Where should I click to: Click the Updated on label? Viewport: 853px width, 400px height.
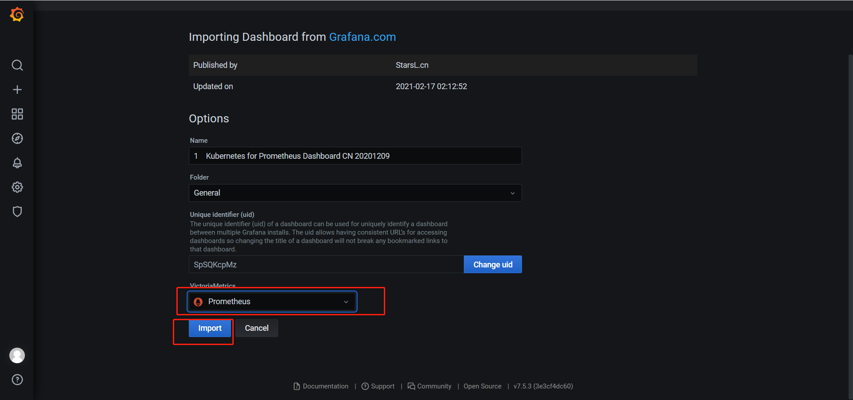pyautogui.click(x=213, y=86)
